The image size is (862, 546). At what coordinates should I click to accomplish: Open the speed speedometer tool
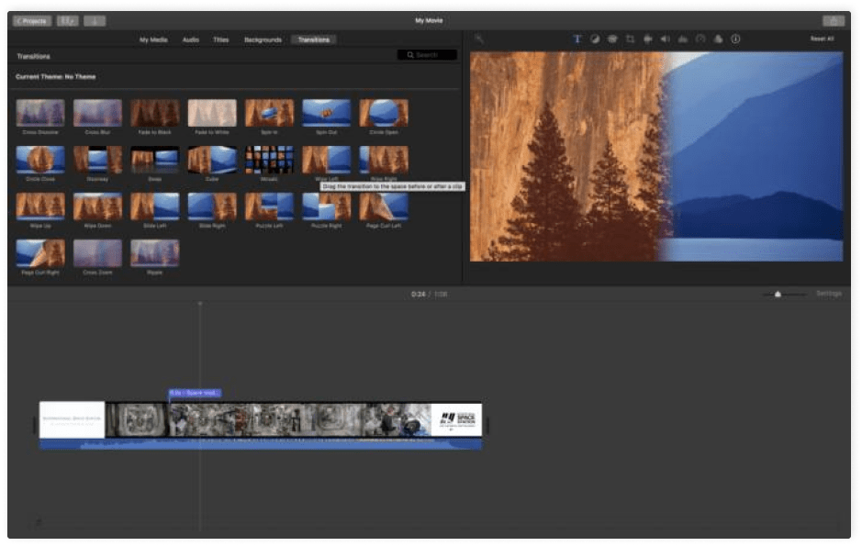(700, 39)
